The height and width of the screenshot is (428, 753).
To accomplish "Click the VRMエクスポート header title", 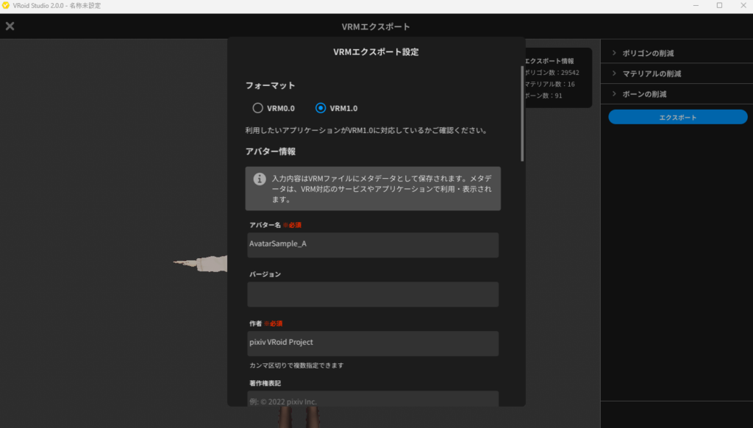I will pos(376,27).
